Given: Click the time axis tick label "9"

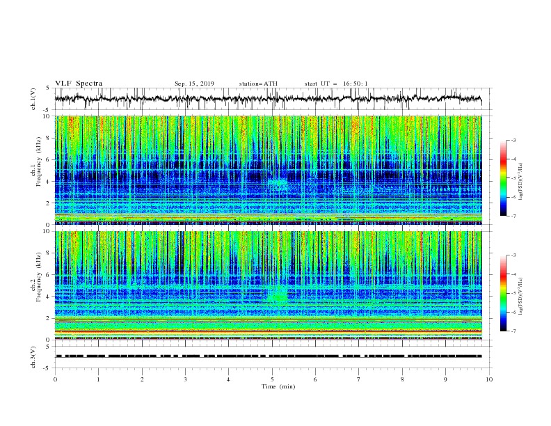Looking at the screenshot, I should pyautogui.click(x=445, y=379).
